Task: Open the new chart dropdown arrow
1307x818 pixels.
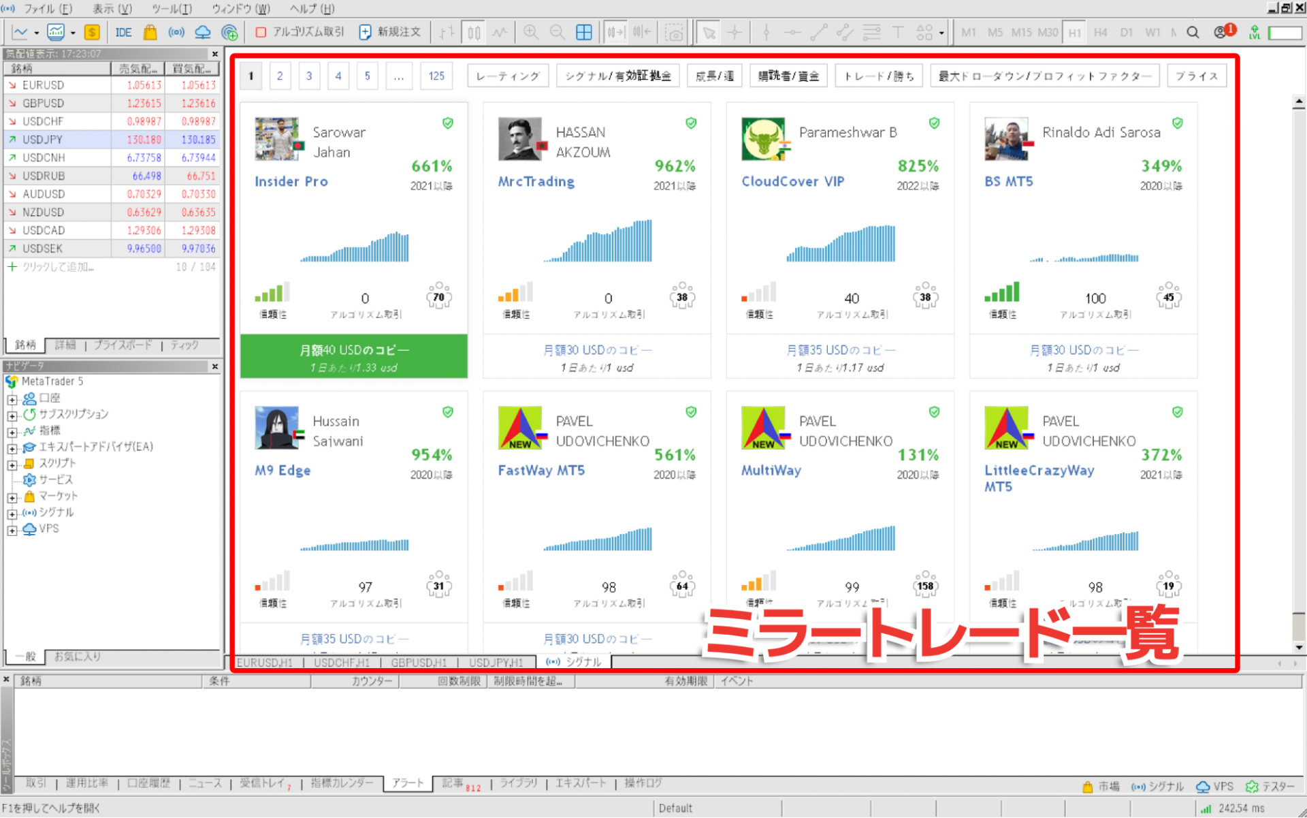Action: point(36,33)
